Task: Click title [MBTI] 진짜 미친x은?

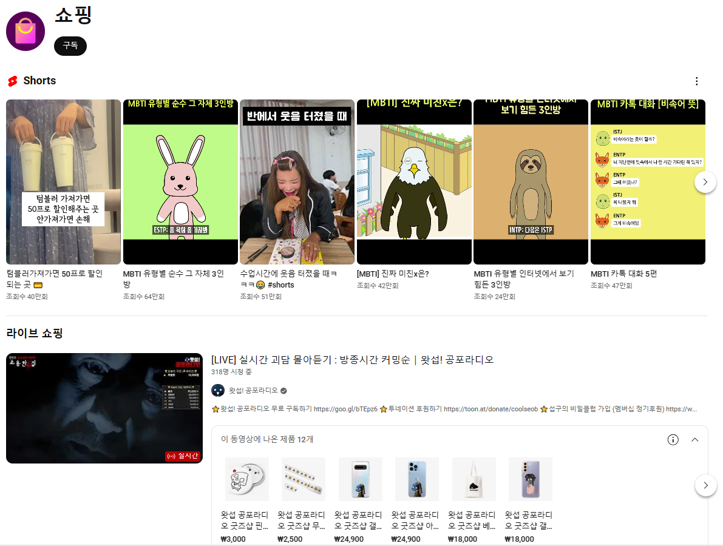Action: click(x=393, y=274)
